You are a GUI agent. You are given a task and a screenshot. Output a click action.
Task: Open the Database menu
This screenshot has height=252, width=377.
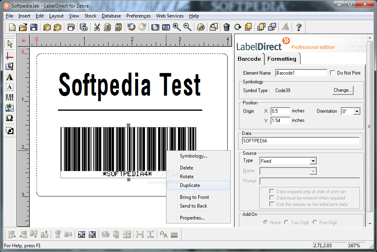point(111,16)
